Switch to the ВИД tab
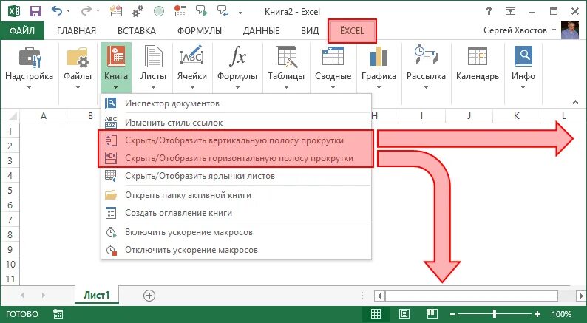Image resolution: width=587 pixels, height=323 pixels. (x=310, y=31)
